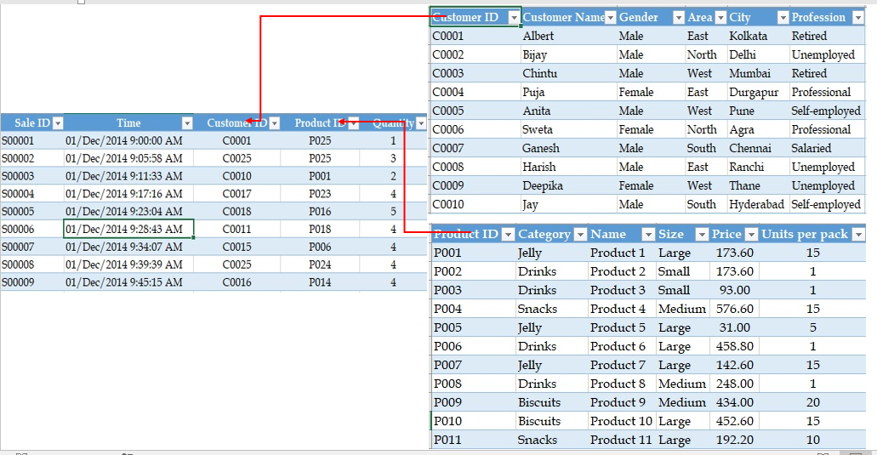Select cell containing customer name Albert
877x455 pixels.
coord(568,36)
